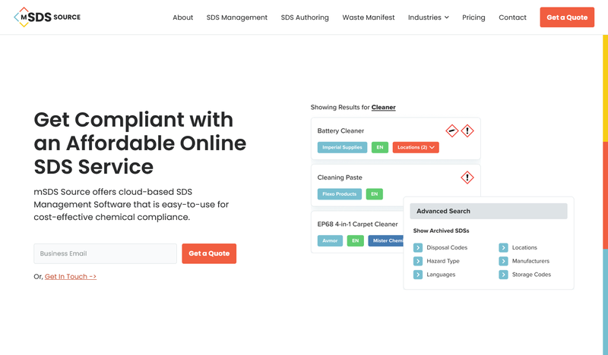
Task: Click the Advanced Search header
Action: pos(489,211)
